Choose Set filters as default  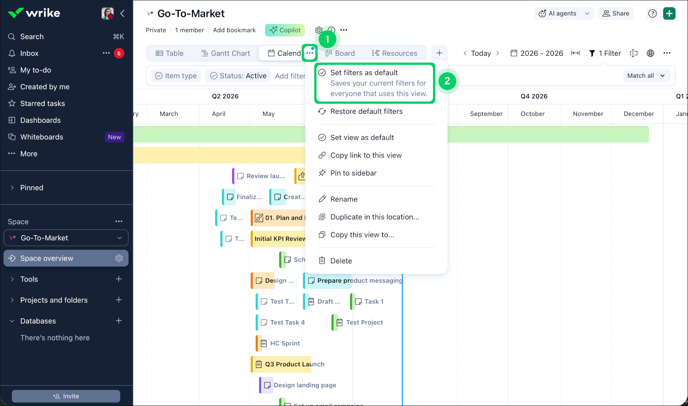click(375, 83)
